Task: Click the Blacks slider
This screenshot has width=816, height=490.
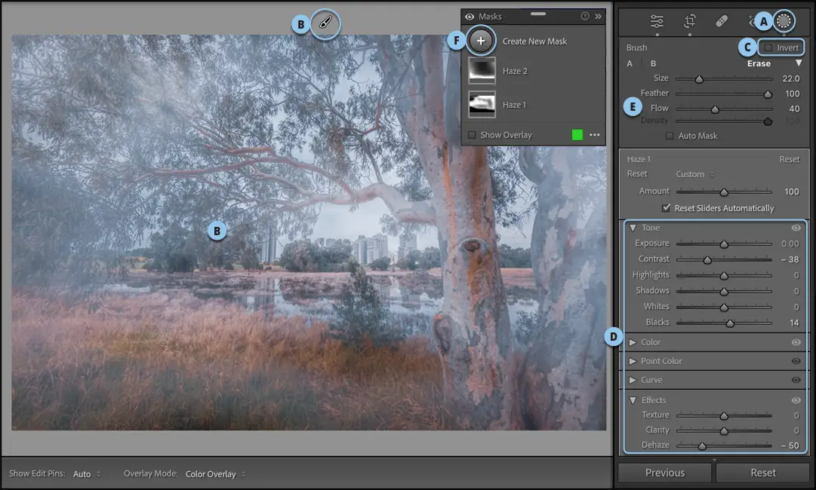Action: click(724, 323)
